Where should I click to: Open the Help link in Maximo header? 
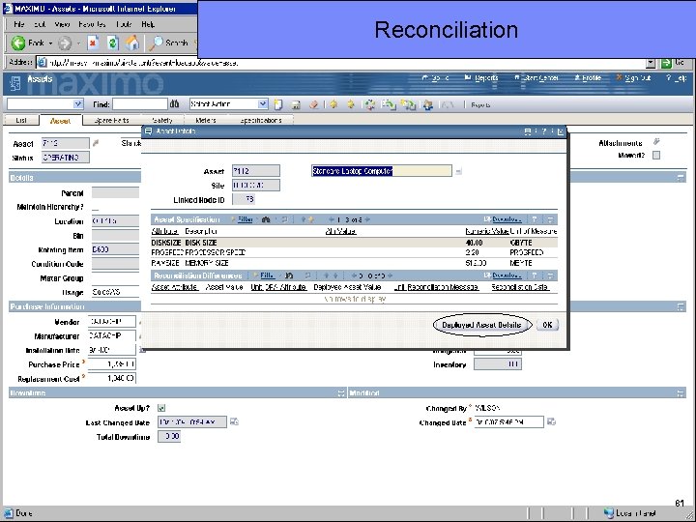point(677,78)
